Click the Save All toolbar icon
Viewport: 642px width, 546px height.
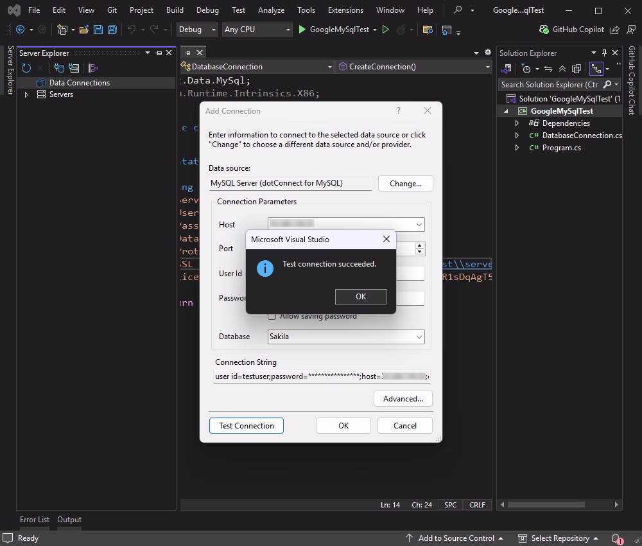click(x=112, y=30)
